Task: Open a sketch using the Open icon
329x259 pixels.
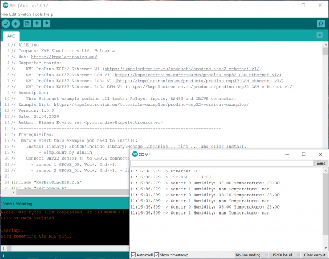Action: [37, 24]
